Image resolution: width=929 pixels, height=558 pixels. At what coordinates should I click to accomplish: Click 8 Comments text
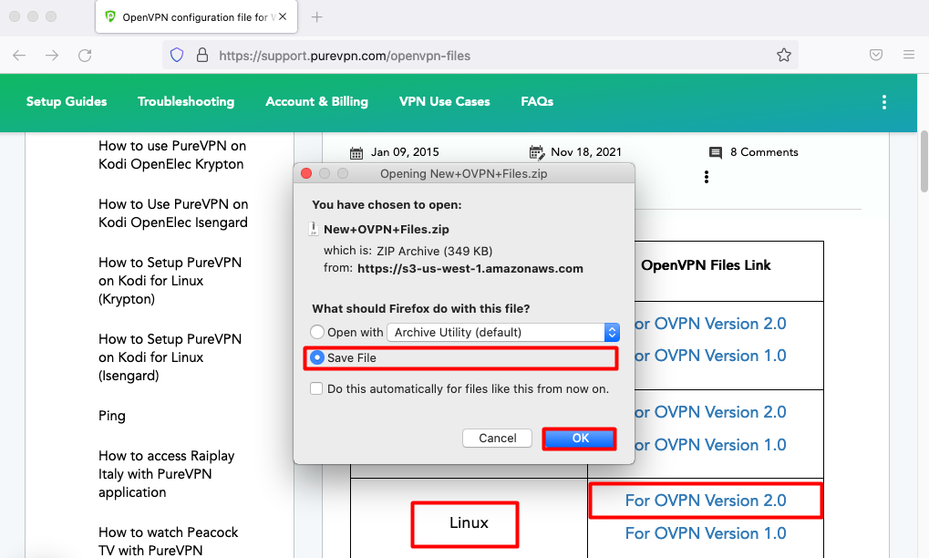[x=764, y=152]
